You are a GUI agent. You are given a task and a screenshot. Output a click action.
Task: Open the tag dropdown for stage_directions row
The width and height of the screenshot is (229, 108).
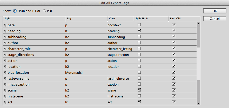(67, 55)
